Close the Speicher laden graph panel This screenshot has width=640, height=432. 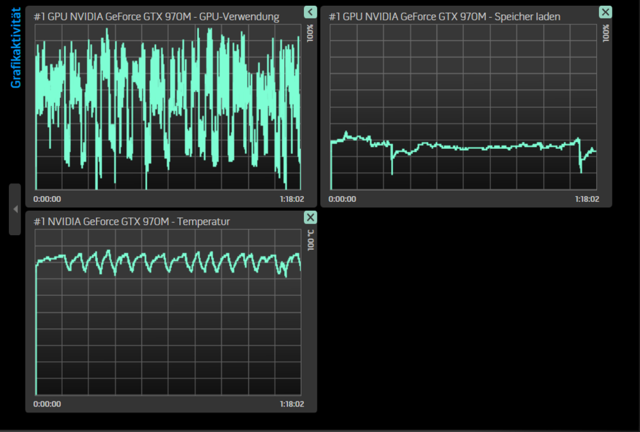pyautogui.click(x=605, y=12)
